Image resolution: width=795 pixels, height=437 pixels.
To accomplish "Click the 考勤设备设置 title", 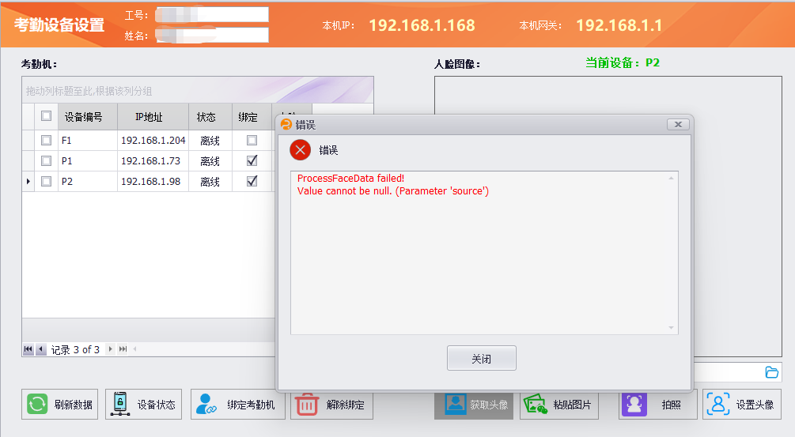I will [x=59, y=24].
